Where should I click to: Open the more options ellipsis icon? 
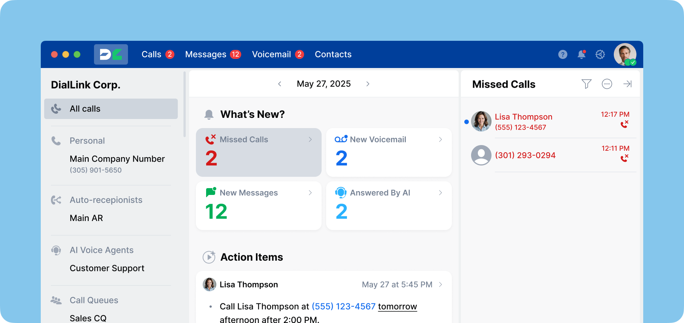click(x=607, y=84)
